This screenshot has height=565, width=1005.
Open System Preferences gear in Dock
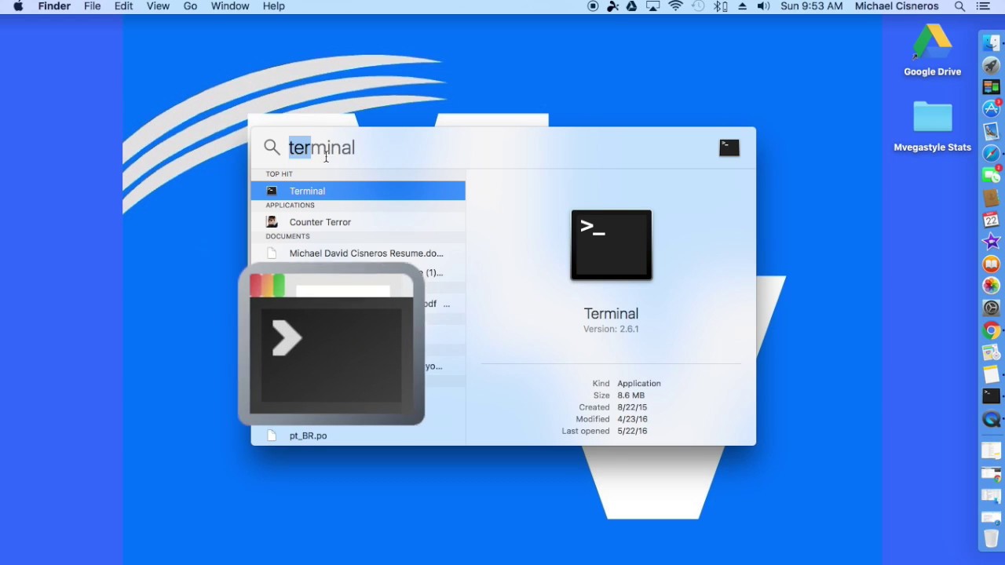coord(992,308)
